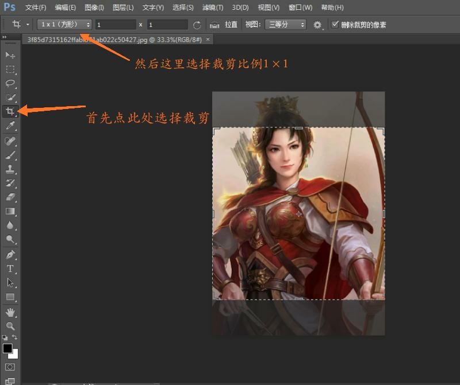Open the overlay view dropdown 三等分
460x385 pixels.
point(285,25)
